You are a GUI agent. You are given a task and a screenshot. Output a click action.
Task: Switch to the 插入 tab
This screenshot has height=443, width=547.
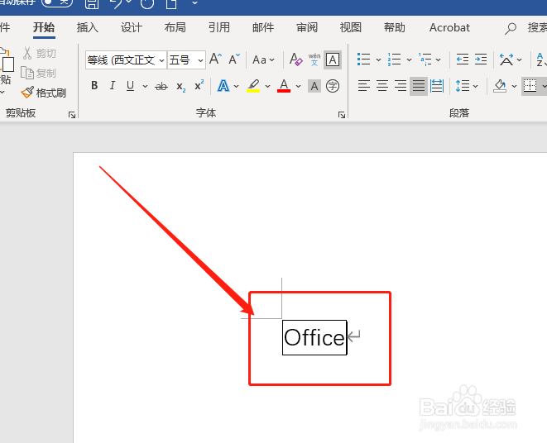88,27
